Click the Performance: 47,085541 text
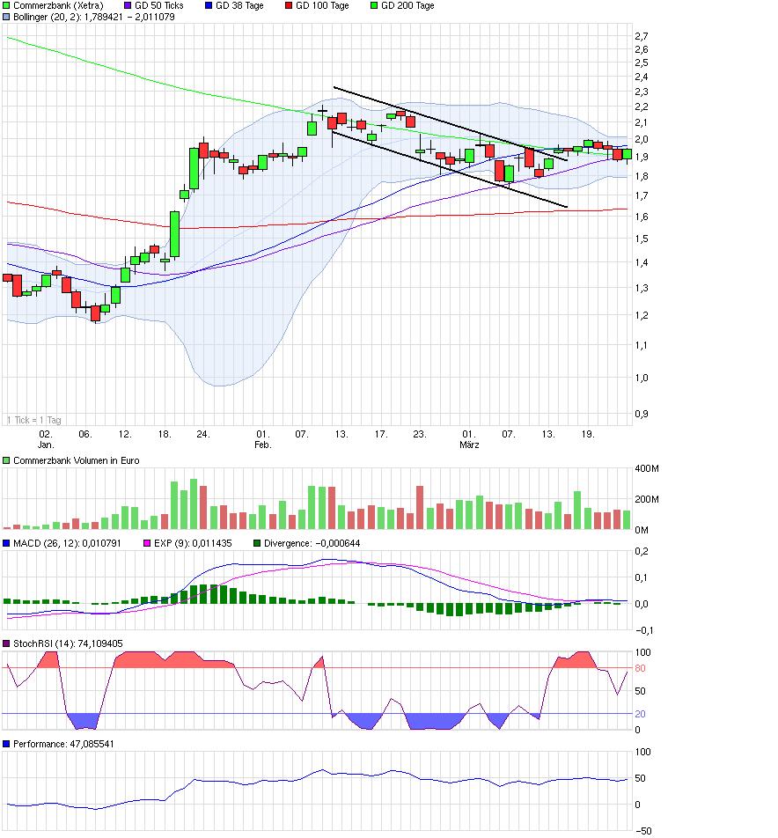 tap(63, 744)
